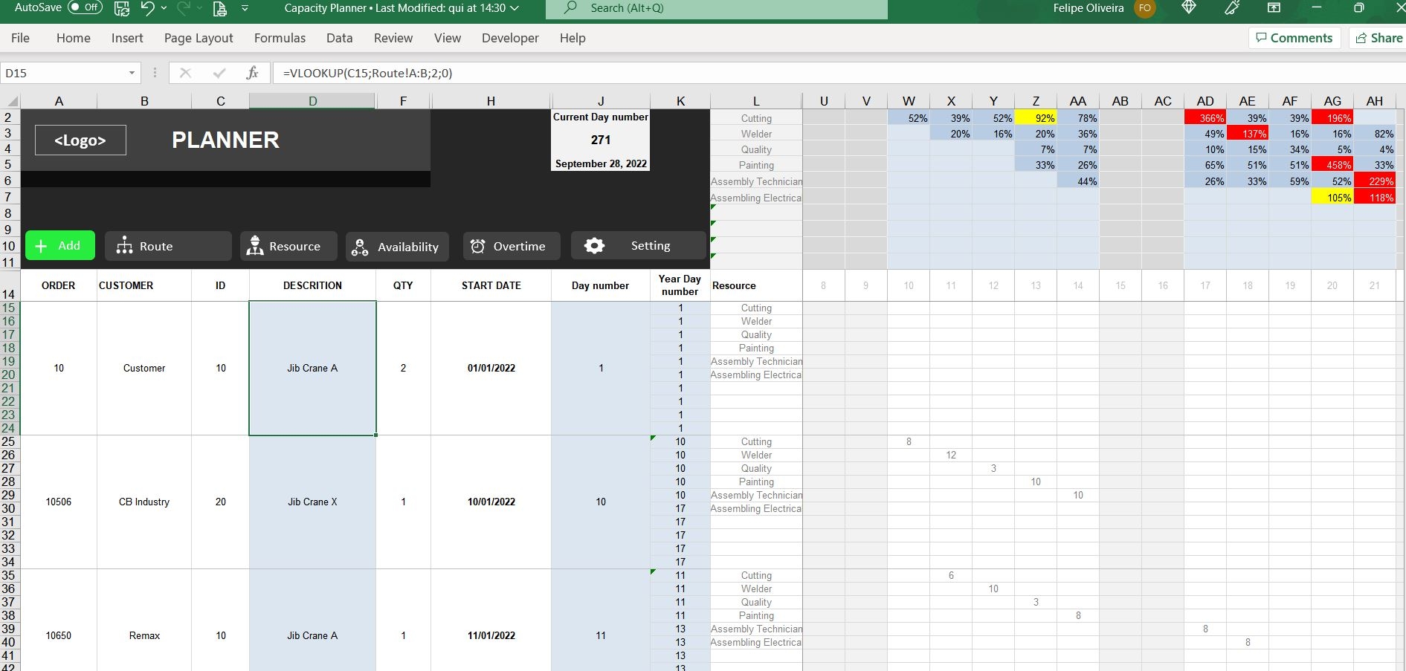Open the Developer tab
1406x671 pixels.
(x=509, y=37)
